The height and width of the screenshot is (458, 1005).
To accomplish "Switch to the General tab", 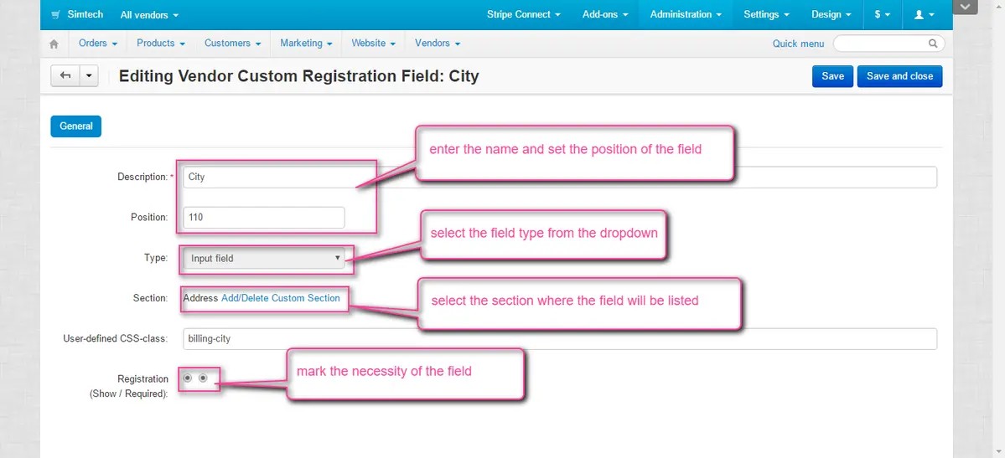I will [x=76, y=126].
